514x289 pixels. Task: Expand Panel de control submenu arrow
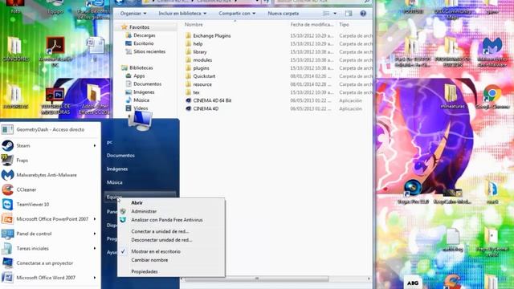click(x=95, y=234)
